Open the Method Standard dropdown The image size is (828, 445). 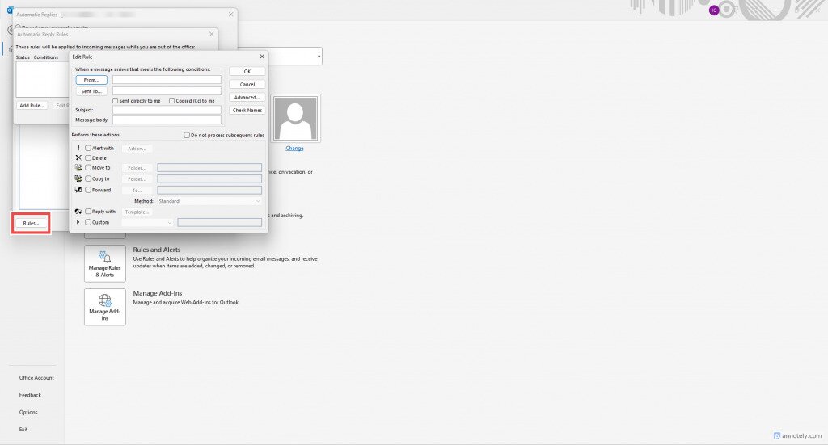click(x=209, y=201)
